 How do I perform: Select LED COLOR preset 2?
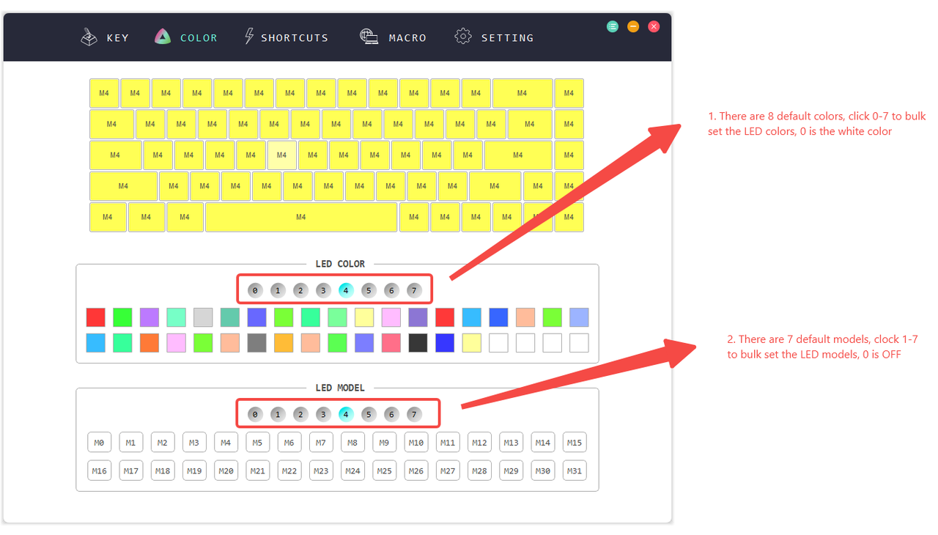300,290
